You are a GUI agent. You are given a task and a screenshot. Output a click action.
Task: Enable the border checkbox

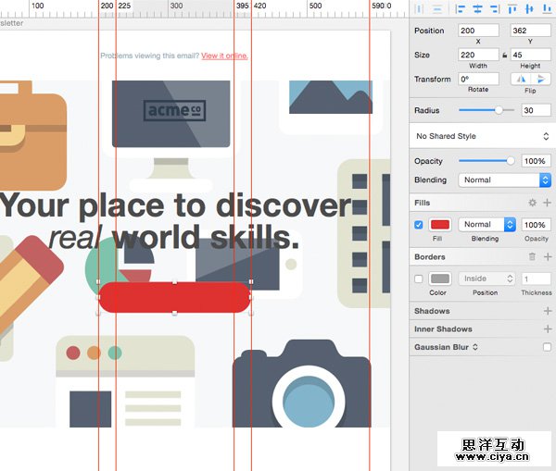(x=419, y=279)
